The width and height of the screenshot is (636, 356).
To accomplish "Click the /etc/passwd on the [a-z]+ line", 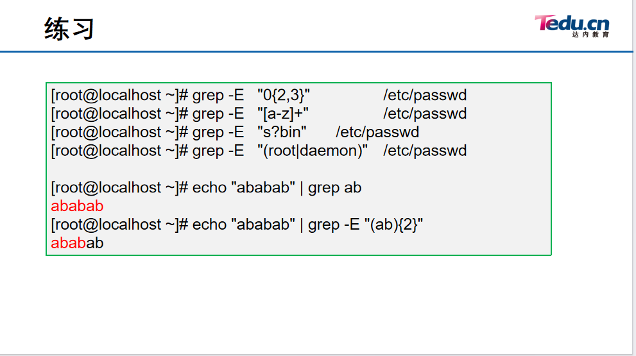I will 425,114.
